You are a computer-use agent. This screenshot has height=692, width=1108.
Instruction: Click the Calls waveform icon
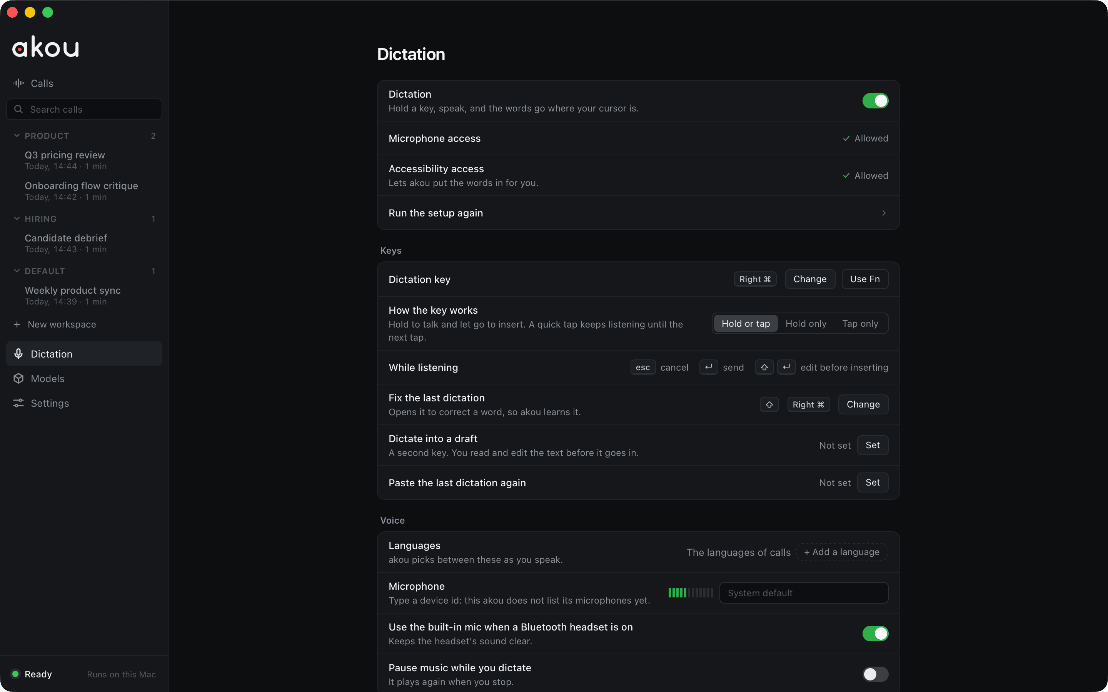pos(18,83)
